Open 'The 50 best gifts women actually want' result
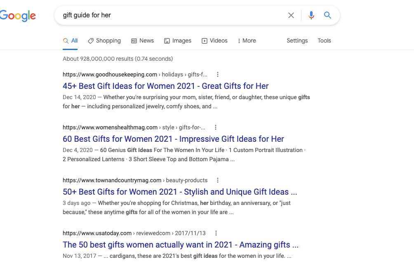The height and width of the screenshot is (262, 414). click(181, 245)
